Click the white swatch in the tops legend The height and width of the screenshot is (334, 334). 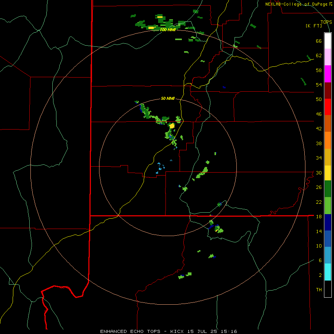point(328,41)
